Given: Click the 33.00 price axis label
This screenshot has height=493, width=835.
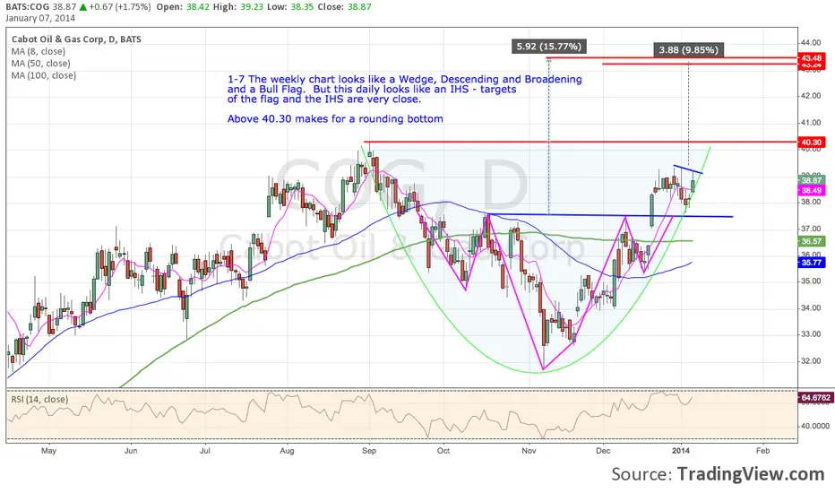Looking at the screenshot, I should pyautogui.click(x=811, y=334).
